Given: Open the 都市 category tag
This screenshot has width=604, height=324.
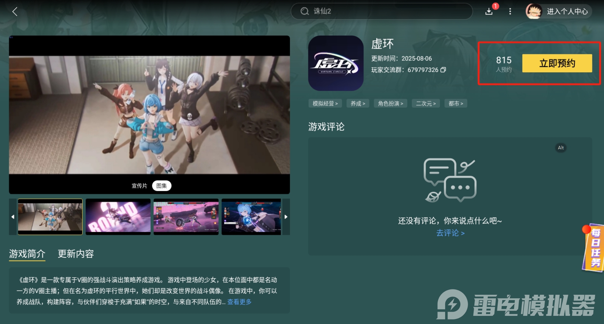Looking at the screenshot, I should point(456,103).
